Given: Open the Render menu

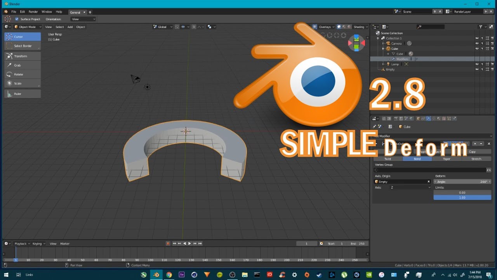Looking at the screenshot, I should click(x=33, y=12).
